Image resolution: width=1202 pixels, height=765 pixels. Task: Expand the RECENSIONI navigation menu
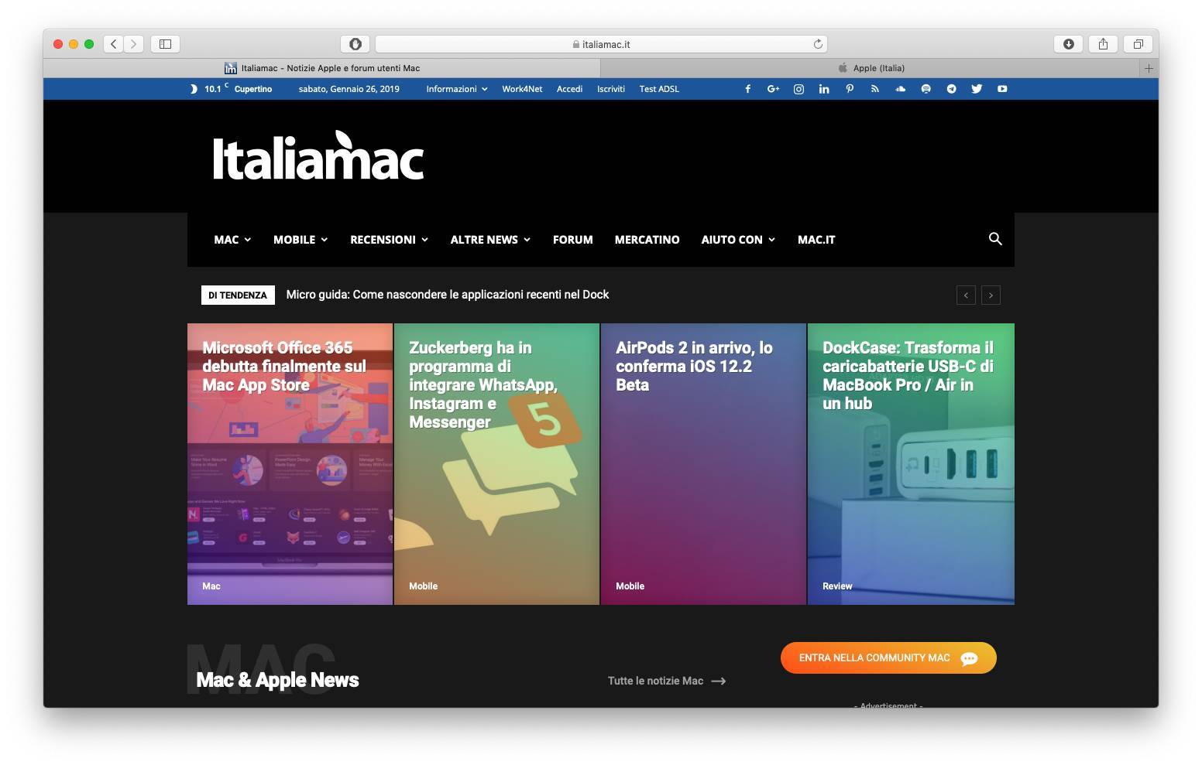pyautogui.click(x=389, y=240)
